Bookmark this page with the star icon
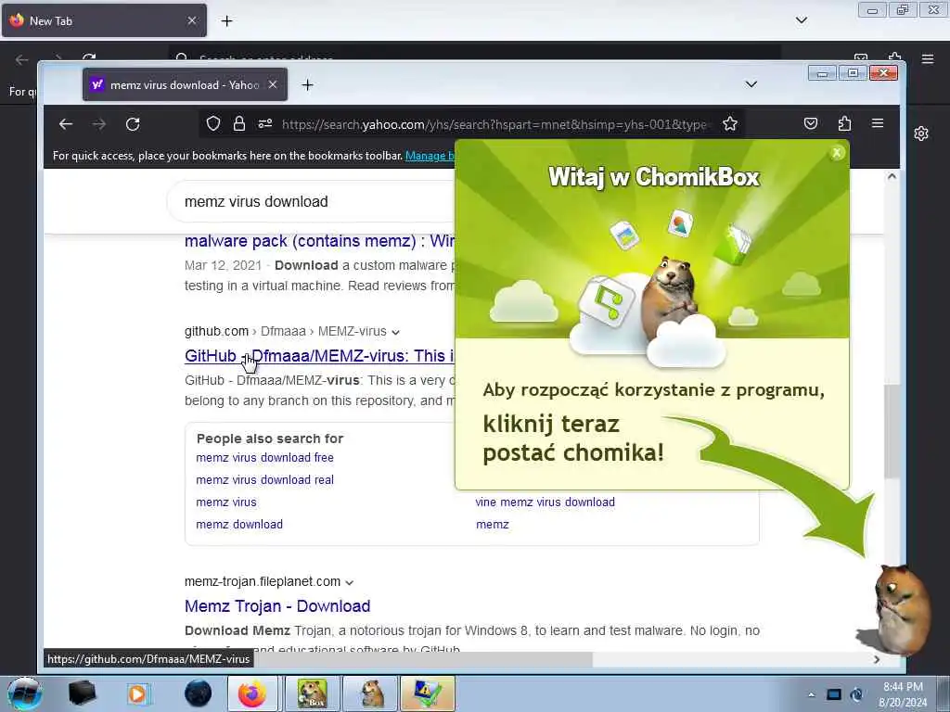 coord(730,124)
